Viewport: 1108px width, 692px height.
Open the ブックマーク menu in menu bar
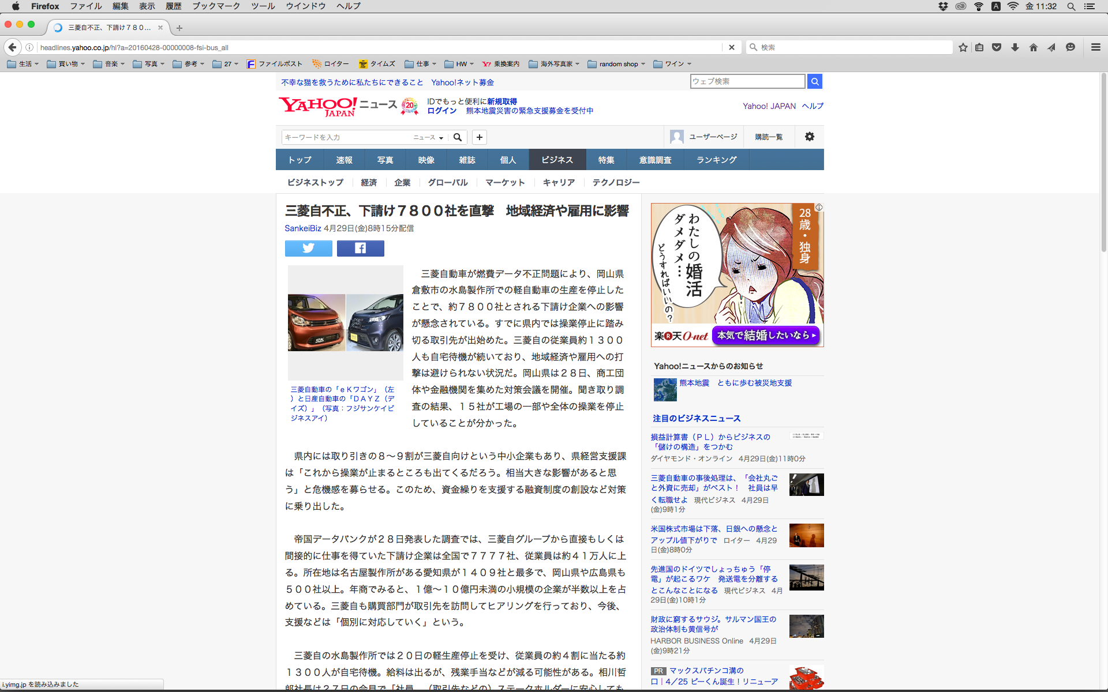coord(216,6)
